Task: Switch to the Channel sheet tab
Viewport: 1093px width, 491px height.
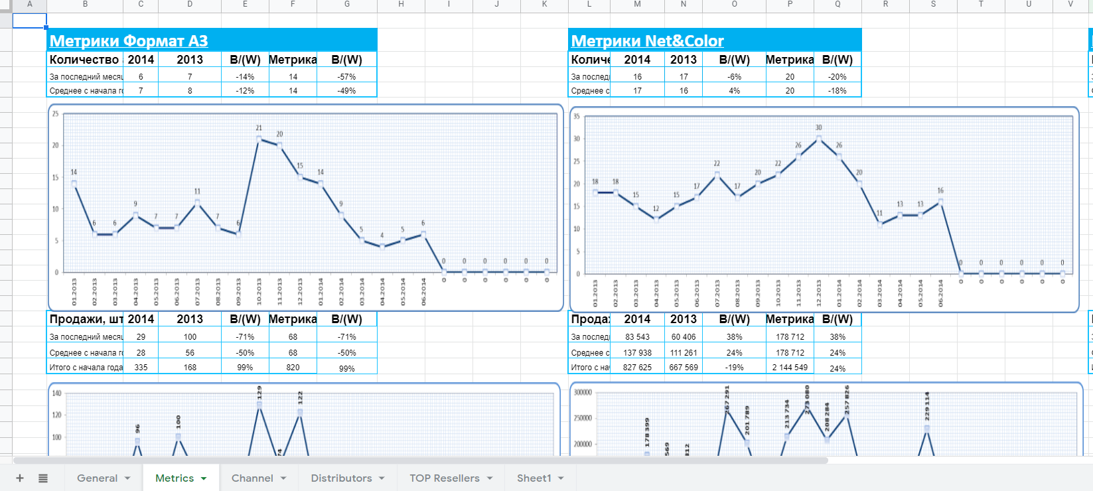Action: 252,478
